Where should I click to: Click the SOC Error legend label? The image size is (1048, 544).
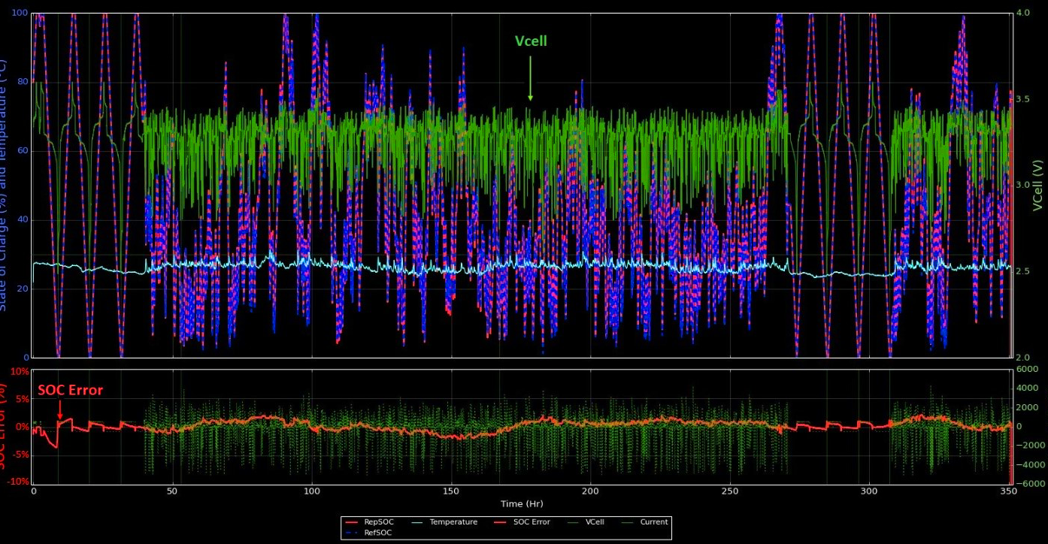(530, 521)
